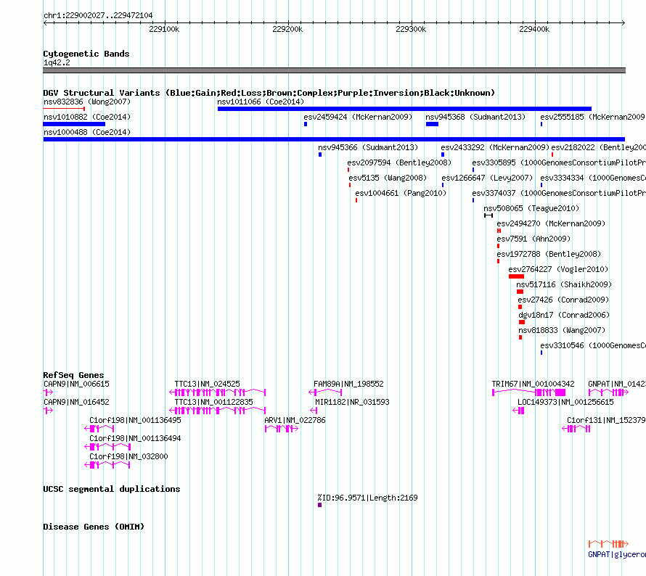Open the dgv18n17 (Conrad2006) variant
The width and height of the screenshot is (646, 576).
[x=564, y=315]
